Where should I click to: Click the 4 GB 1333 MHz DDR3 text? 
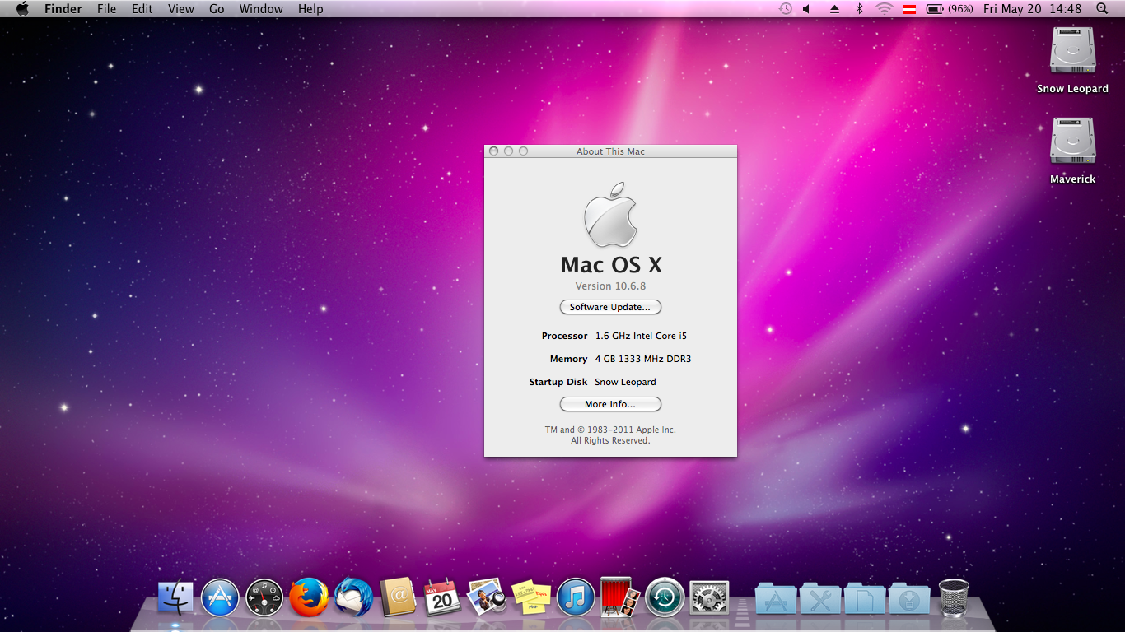pyautogui.click(x=643, y=359)
